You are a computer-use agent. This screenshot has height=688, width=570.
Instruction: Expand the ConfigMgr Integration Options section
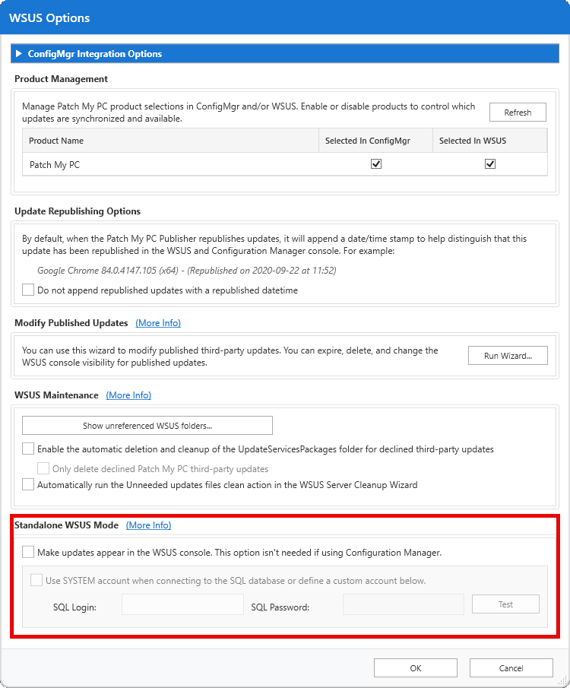(x=19, y=54)
